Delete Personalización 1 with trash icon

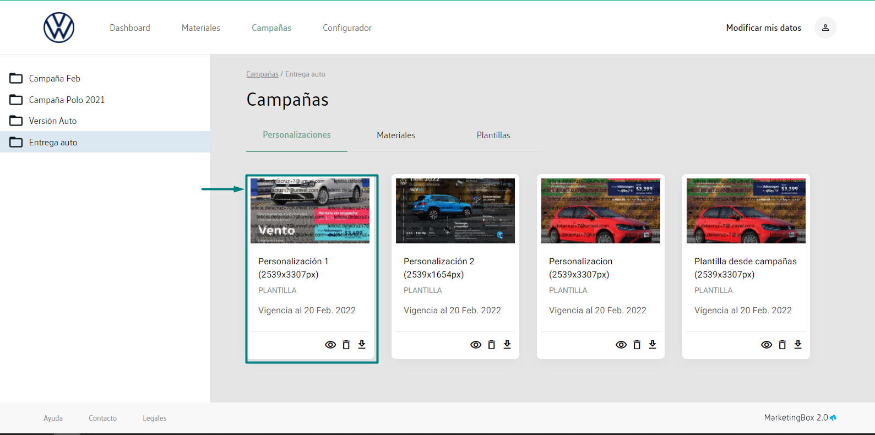[x=346, y=345]
